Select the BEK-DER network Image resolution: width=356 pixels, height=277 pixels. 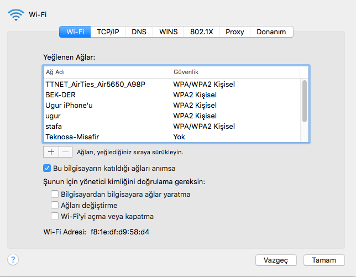[x=172, y=95]
